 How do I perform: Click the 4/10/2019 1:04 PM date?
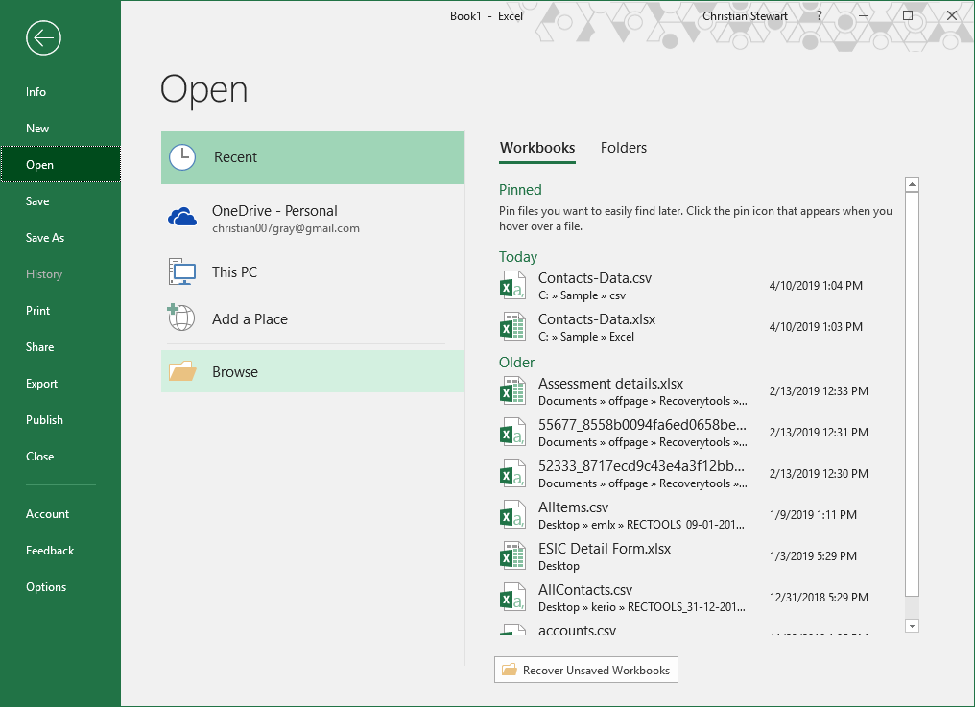click(x=815, y=286)
